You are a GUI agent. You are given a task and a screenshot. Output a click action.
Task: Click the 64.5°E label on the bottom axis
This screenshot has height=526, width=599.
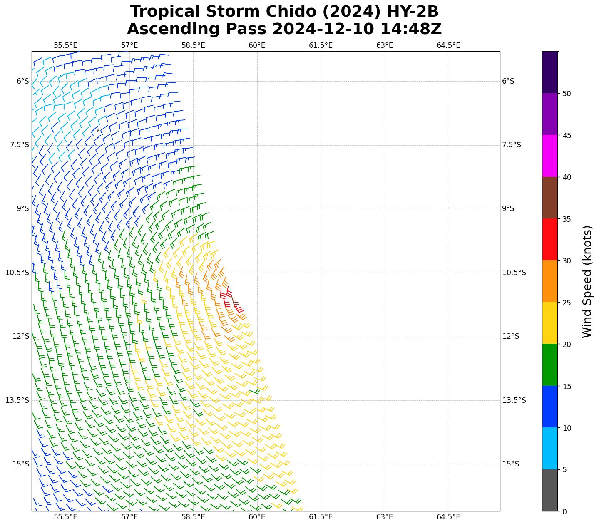pos(448,517)
